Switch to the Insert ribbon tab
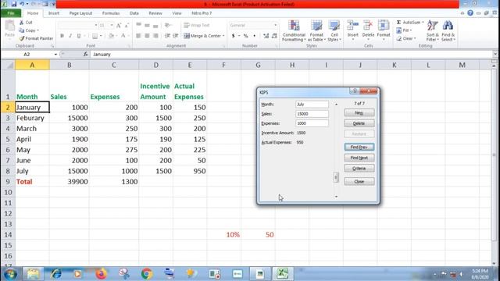Image resolution: width=500 pixels, height=281 pixels. (x=54, y=13)
